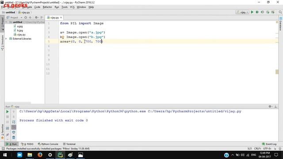Open the Database side panel
The height and width of the screenshot is (159, 283).
point(280,24)
